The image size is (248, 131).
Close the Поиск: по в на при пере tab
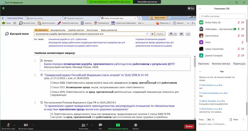pos(135,18)
